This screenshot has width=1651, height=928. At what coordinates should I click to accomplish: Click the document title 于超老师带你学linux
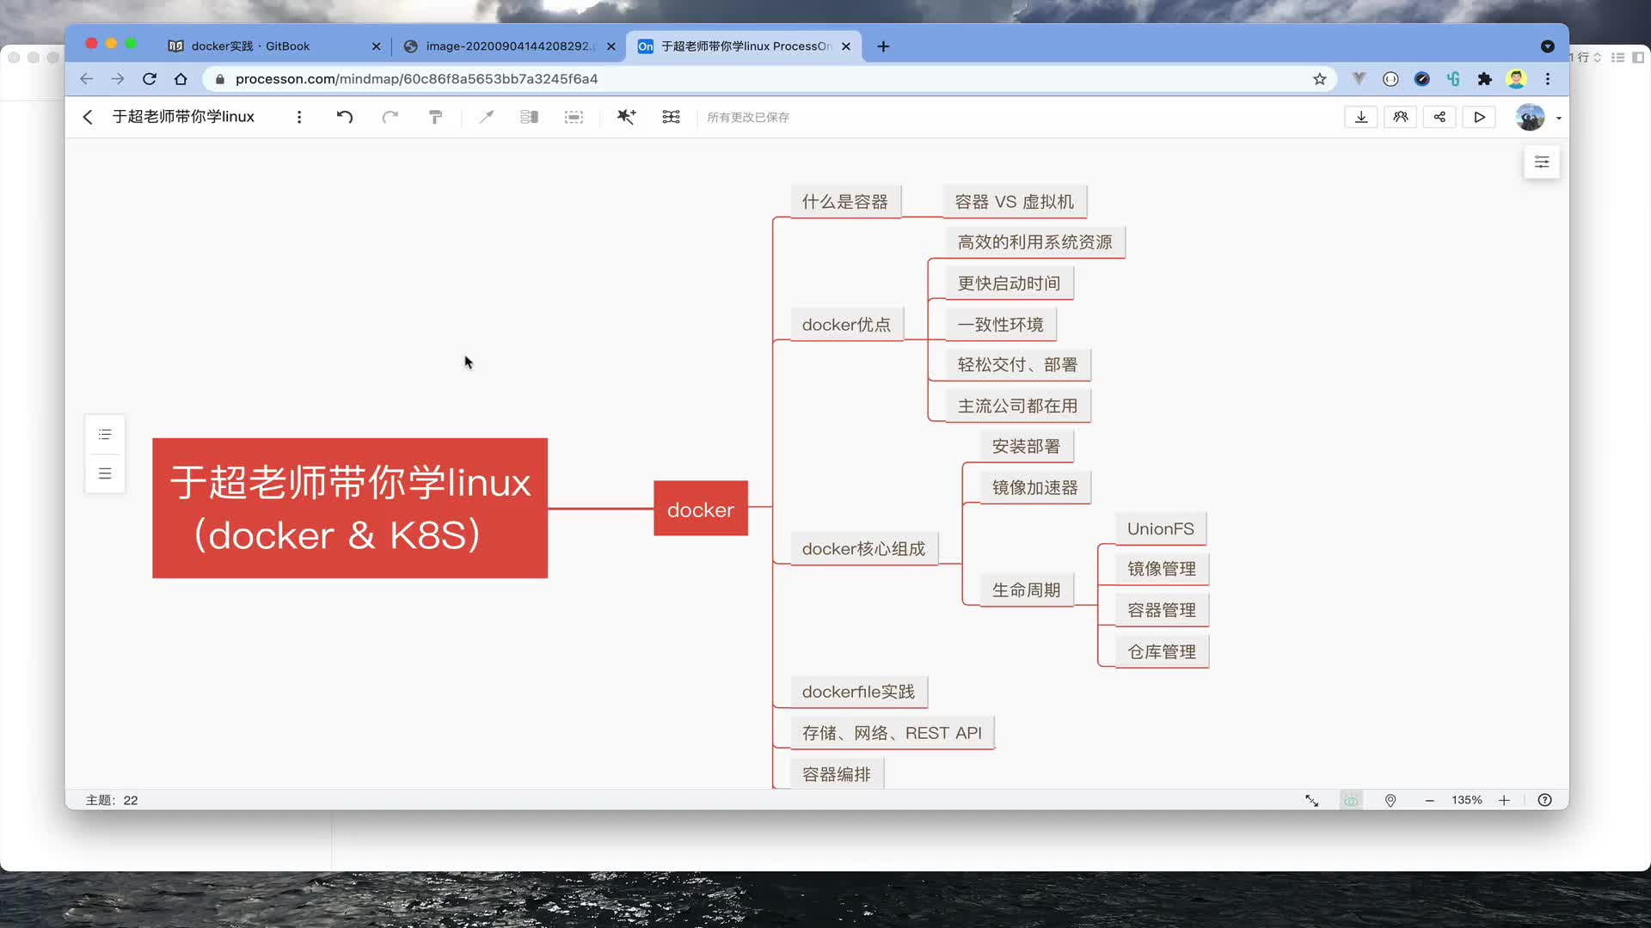[x=183, y=117]
